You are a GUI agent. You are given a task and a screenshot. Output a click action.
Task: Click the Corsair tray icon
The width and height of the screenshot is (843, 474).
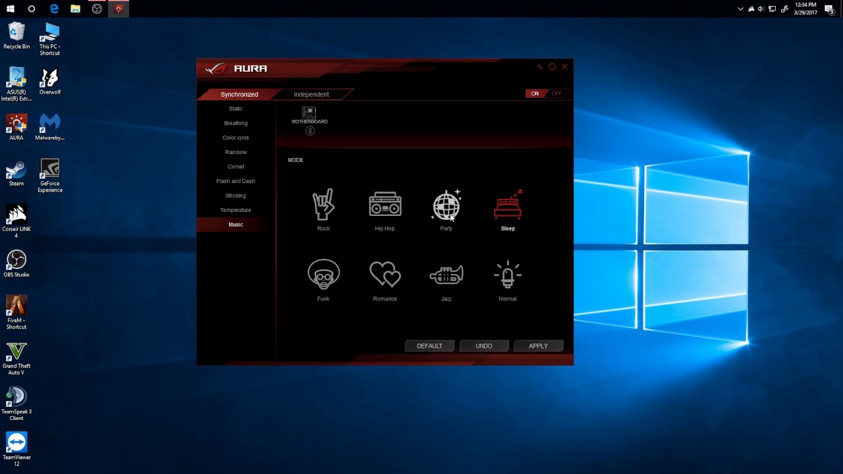click(751, 9)
